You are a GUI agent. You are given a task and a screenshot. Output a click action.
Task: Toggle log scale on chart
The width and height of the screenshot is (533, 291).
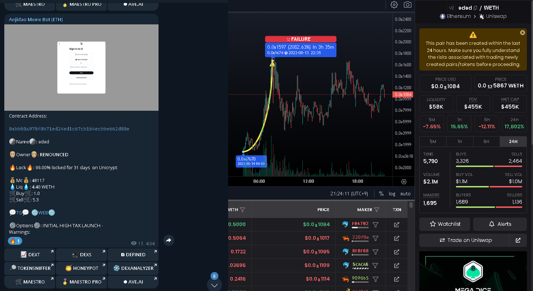click(x=392, y=194)
